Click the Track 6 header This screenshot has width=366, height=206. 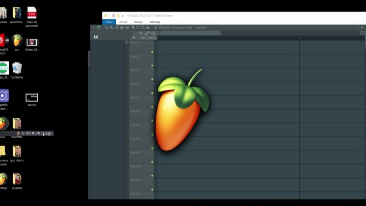[x=141, y=116]
